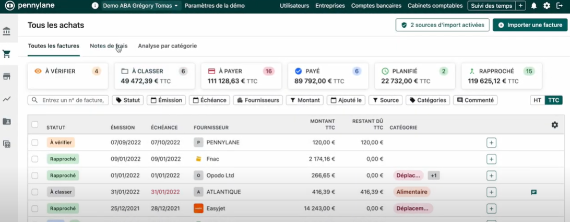Open the Fournisseurs filter
The width and height of the screenshot is (570, 222).
pos(258,100)
